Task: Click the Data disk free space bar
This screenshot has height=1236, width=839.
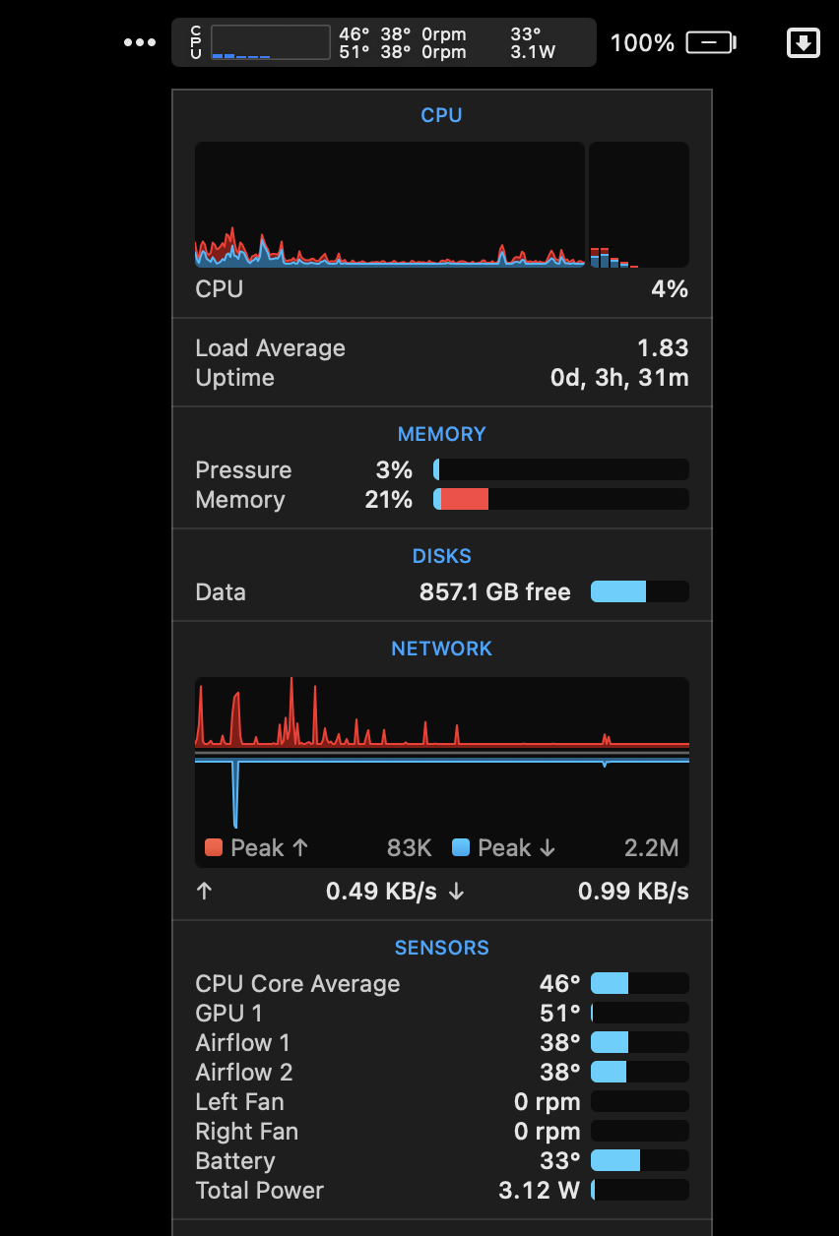Action: click(640, 591)
